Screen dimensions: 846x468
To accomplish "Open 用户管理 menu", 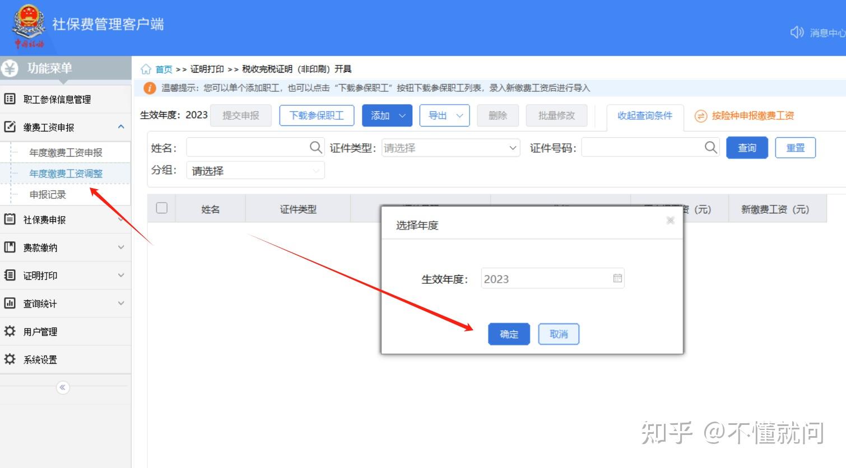I will point(66,331).
